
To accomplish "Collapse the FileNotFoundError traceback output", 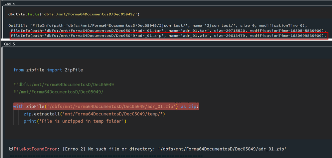I will pyautogui.click(x=11, y=149).
